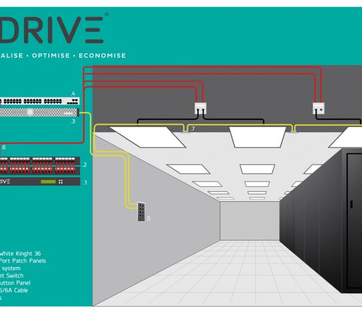Viewport: 362px width, 313px height.
Task: Click the 'Port Patch Panels' legend entry
Action: click(23, 261)
